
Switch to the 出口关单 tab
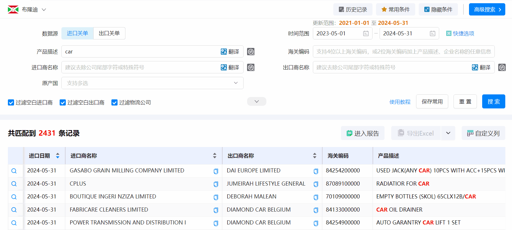[109, 33]
